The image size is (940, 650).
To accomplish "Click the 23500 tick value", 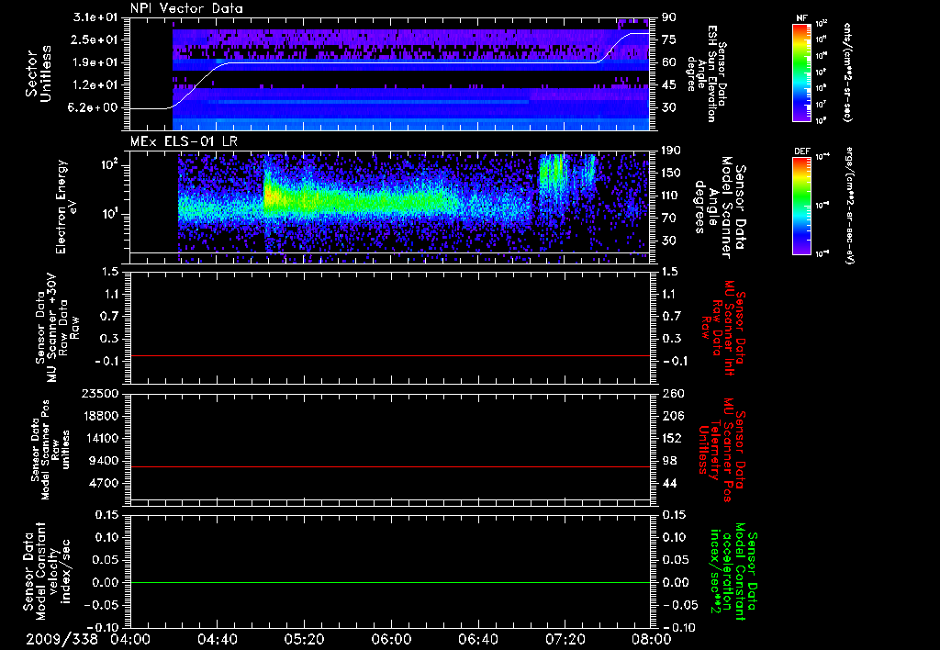I will pyautogui.click(x=101, y=393).
